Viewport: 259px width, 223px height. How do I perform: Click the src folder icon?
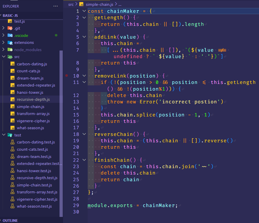10,57
